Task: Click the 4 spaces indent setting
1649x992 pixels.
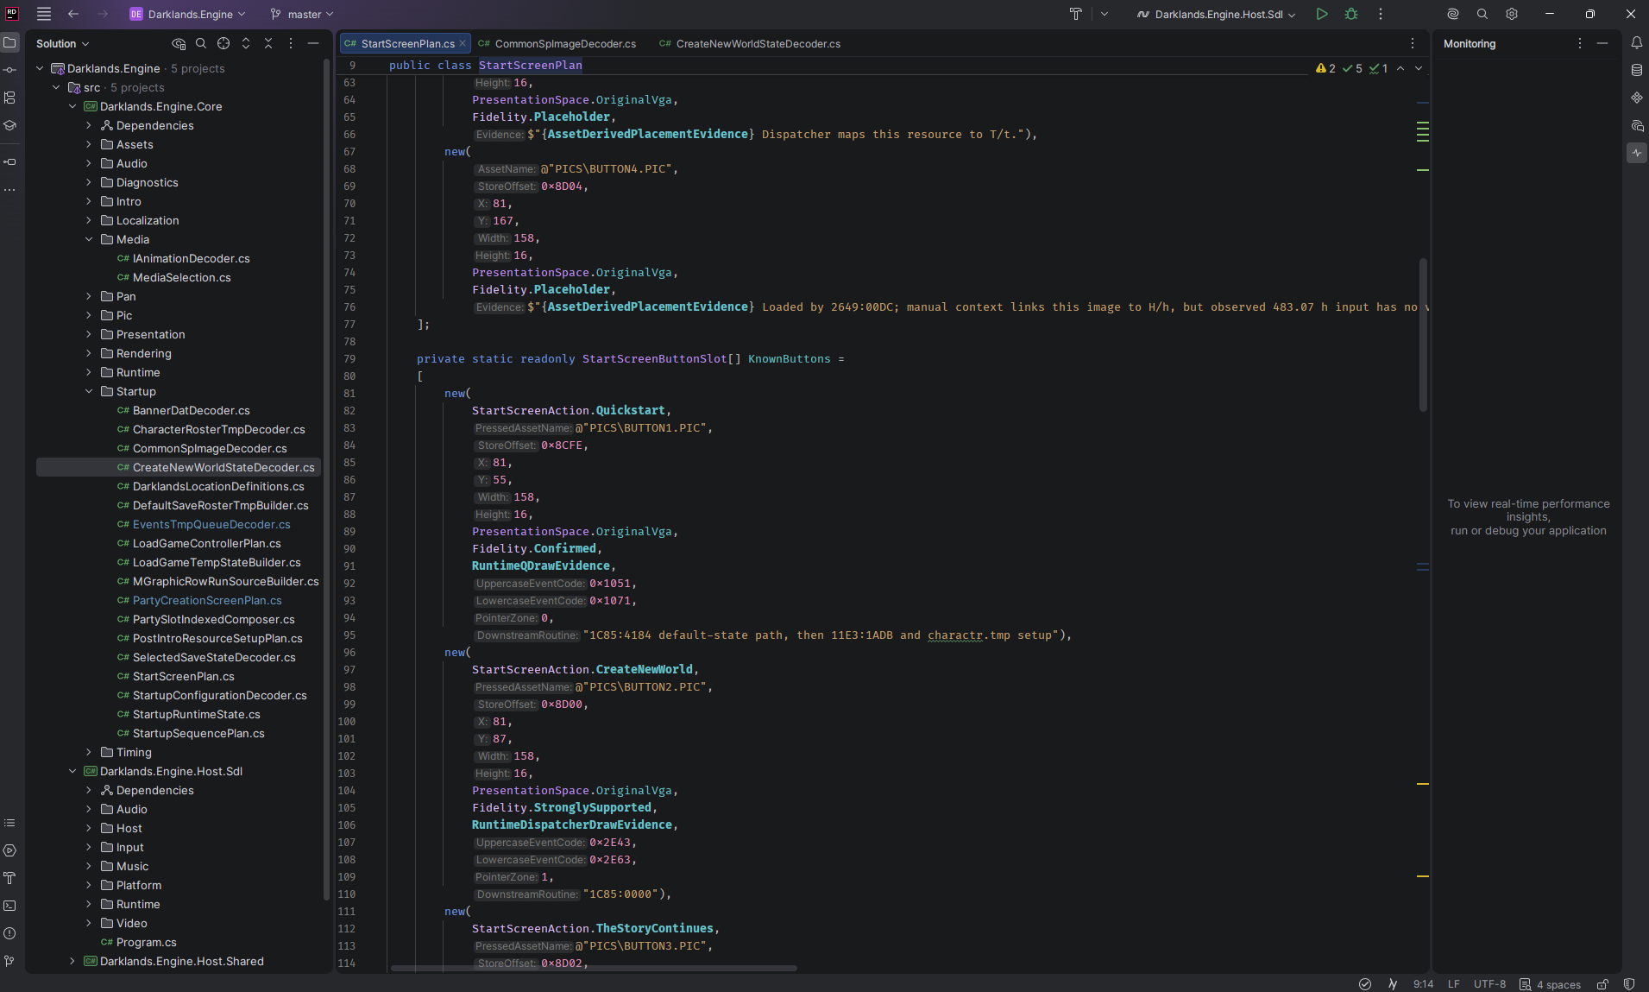Action: point(1551,984)
